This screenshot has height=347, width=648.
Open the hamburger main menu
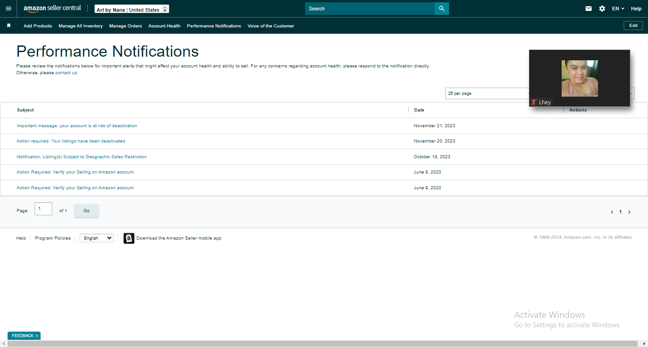point(9,9)
